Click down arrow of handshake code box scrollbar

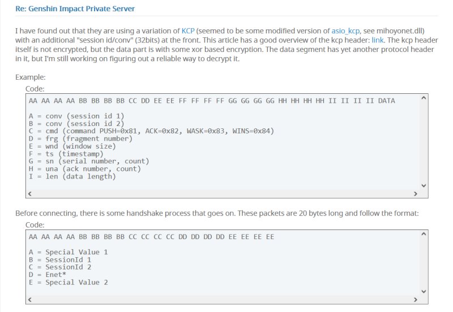tap(424, 292)
